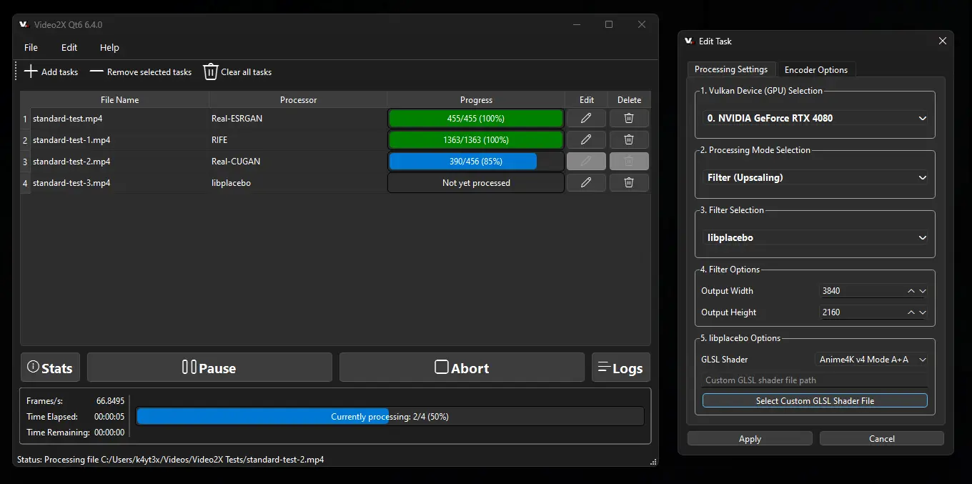Delete standard-test-1.mp4 using its trash icon
Image resolution: width=972 pixels, height=484 pixels.
[629, 139]
